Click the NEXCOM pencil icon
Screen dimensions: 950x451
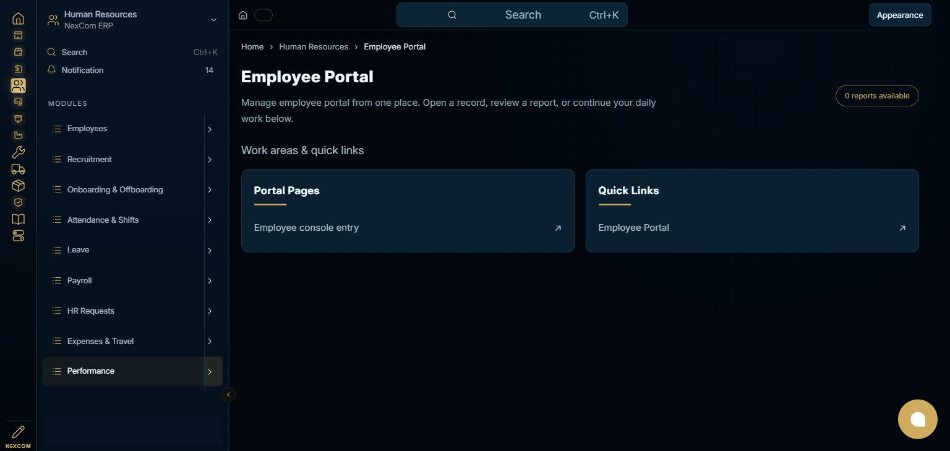18,432
